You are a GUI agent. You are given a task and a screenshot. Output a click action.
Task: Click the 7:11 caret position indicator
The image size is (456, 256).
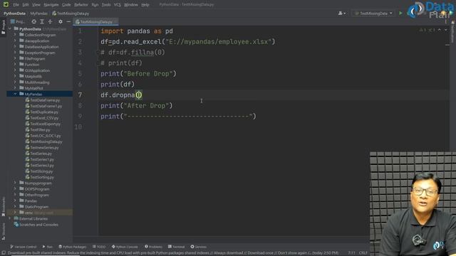(x=351, y=253)
